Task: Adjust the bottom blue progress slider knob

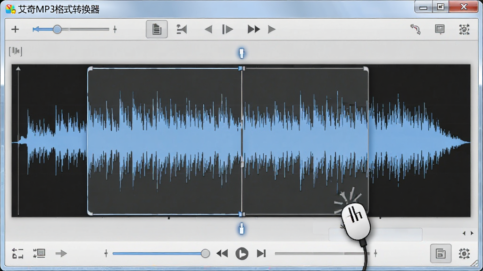Action: 206,254
